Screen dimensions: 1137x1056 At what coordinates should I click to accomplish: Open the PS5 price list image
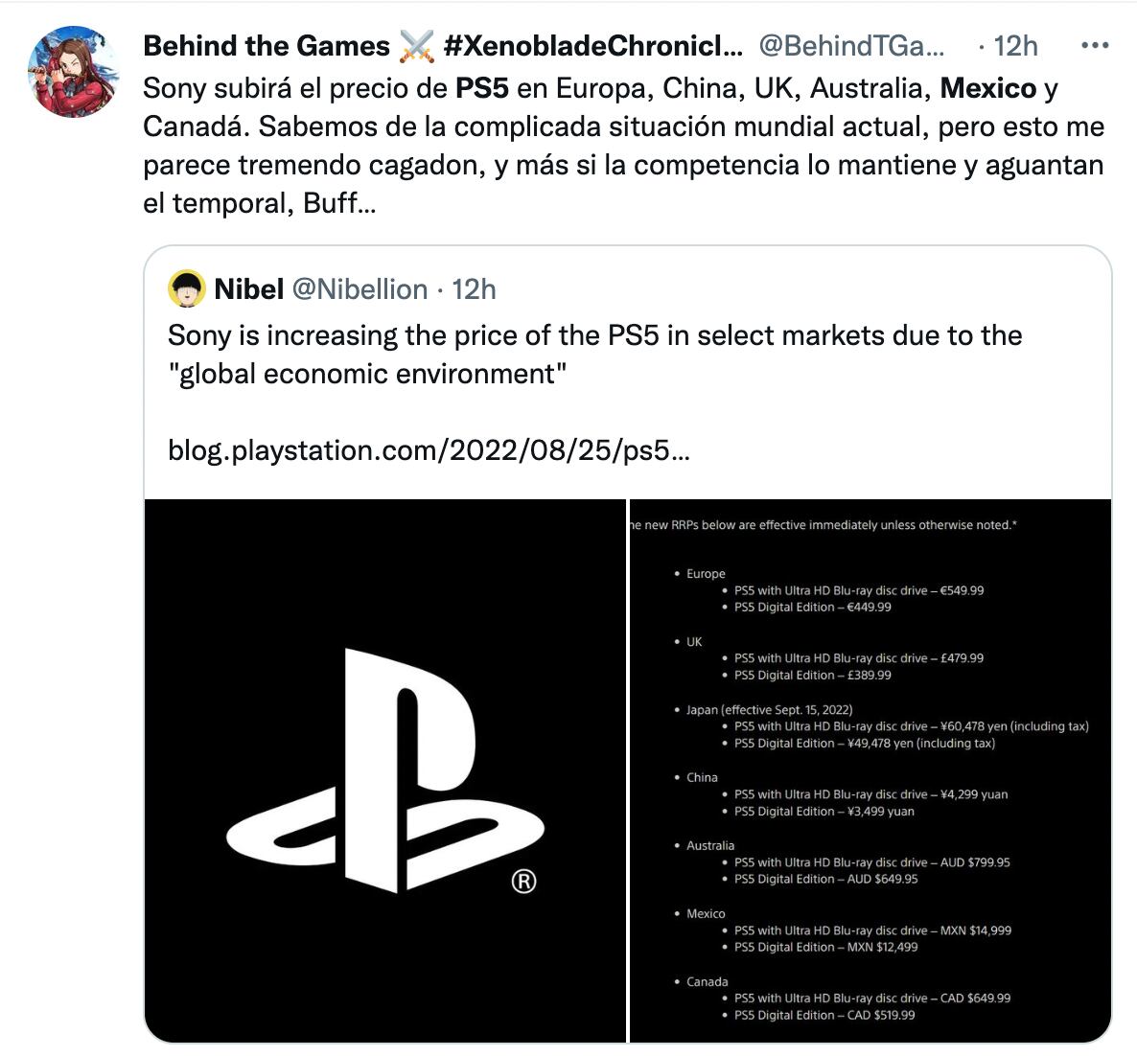870,769
